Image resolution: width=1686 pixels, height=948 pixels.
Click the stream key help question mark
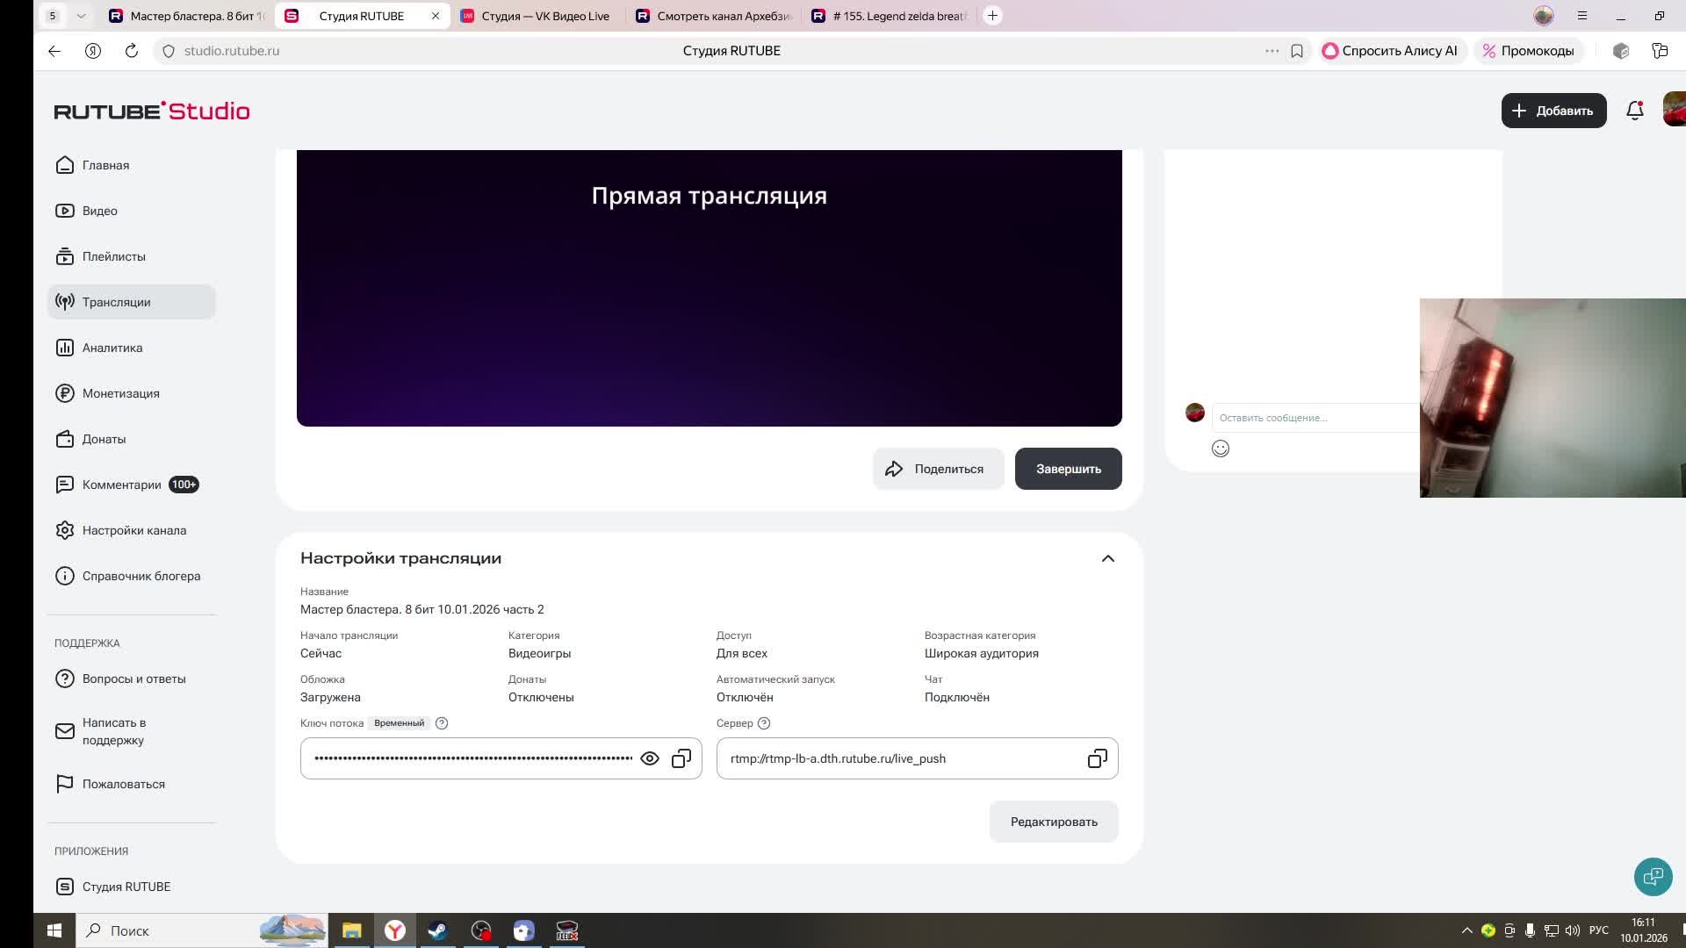(442, 723)
